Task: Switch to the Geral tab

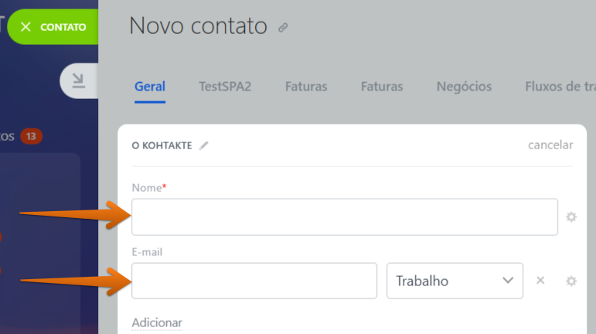Action: [x=150, y=87]
